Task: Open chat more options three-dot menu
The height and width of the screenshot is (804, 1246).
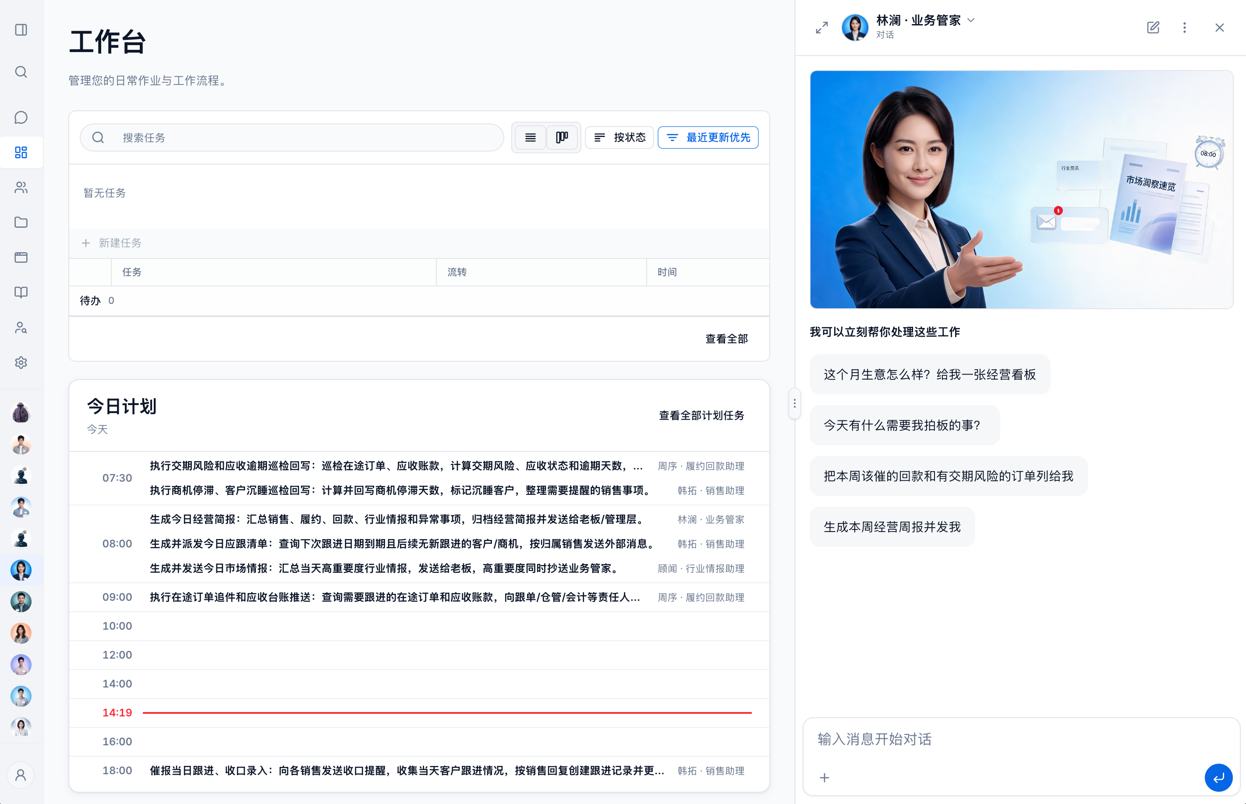Action: coord(1184,28)
